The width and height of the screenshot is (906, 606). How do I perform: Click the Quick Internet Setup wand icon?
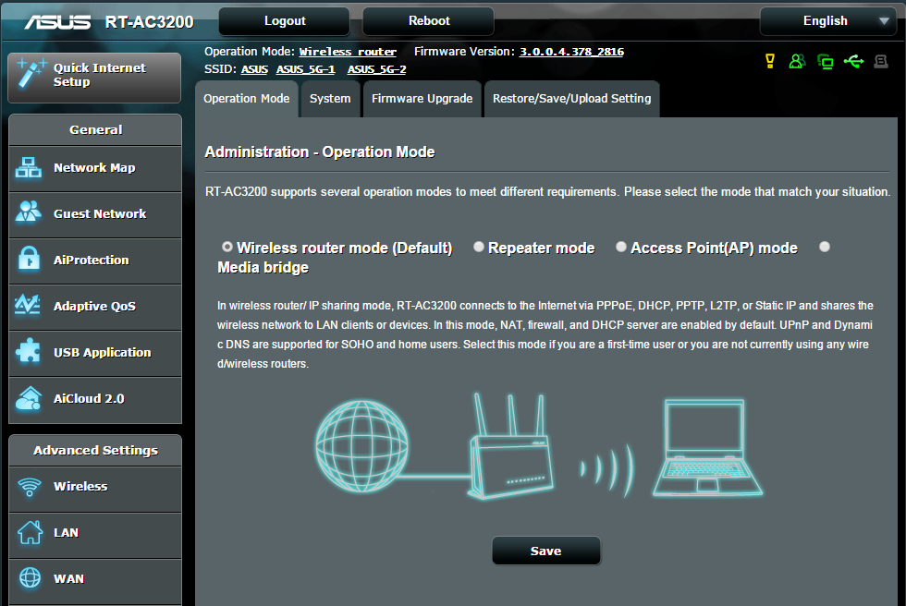click(31, 73)
